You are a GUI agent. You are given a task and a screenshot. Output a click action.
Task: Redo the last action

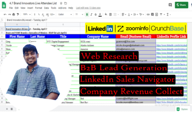(x=9, y=14)
